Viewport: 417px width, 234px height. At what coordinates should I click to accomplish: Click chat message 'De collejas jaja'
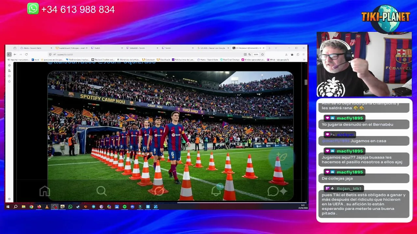[x=337, y=178]
